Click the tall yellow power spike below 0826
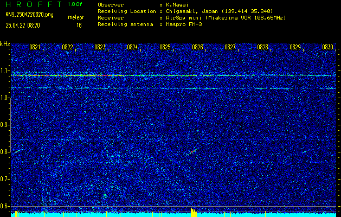 point(193,213)
